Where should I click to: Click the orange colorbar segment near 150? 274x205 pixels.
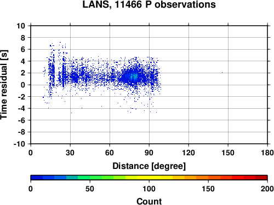pos(208,178)
